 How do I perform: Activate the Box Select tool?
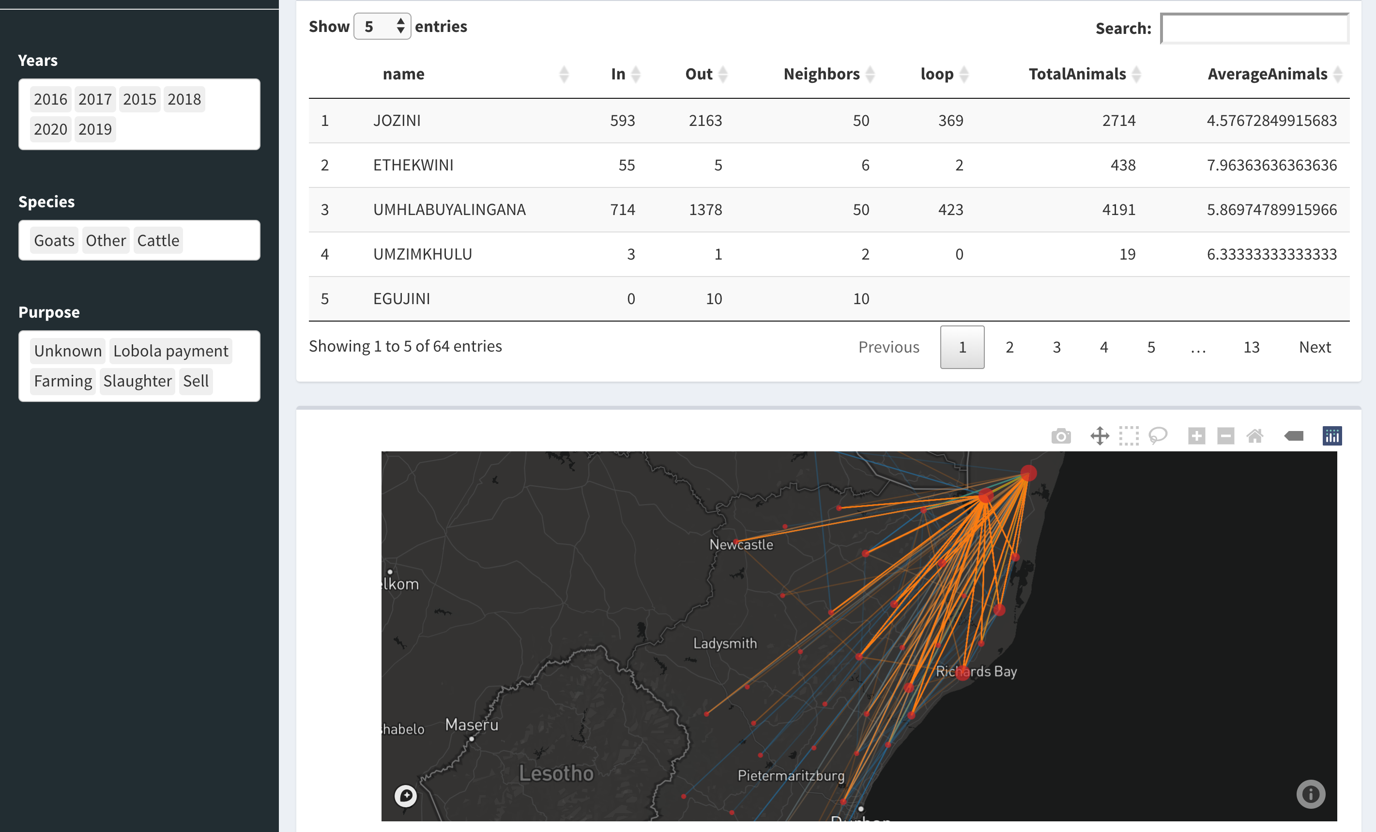coord(1129,436)
